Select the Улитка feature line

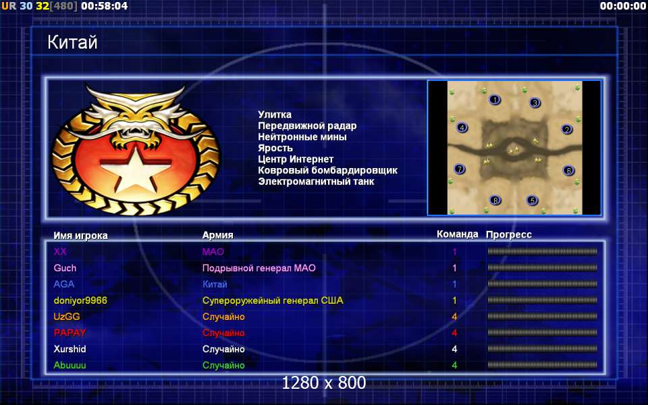point(275,115)
